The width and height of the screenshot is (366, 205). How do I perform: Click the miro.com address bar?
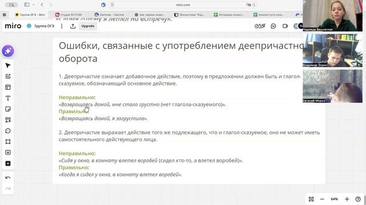183,5
